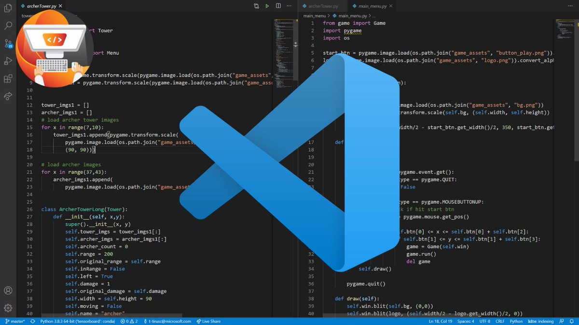The image size is (579, 325).
Task: Click the line 'self.name = "archer"'
Action: point(95,313)
